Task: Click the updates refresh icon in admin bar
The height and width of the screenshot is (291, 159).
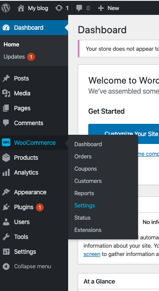Action: click(x=59, y=8)
